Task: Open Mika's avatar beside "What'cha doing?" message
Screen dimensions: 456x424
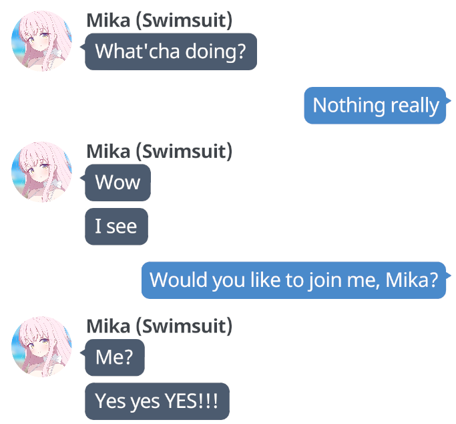Action: click(41, 41)
